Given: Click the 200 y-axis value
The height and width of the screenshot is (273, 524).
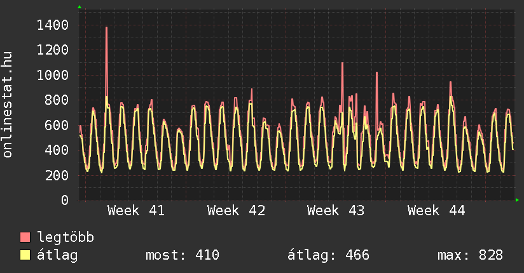Looking at the screenshot, I should pos(57,176).
